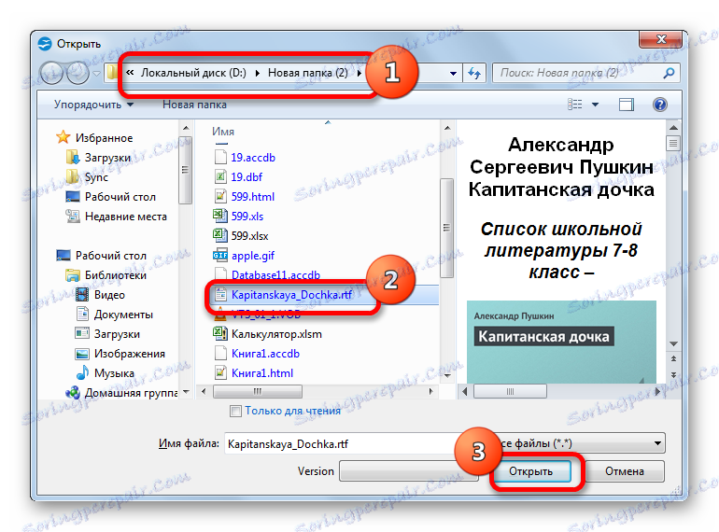Click the search magnifier icon
Image resolution: width=719 pixels, height=532 pixels.
tap(669, 73)
